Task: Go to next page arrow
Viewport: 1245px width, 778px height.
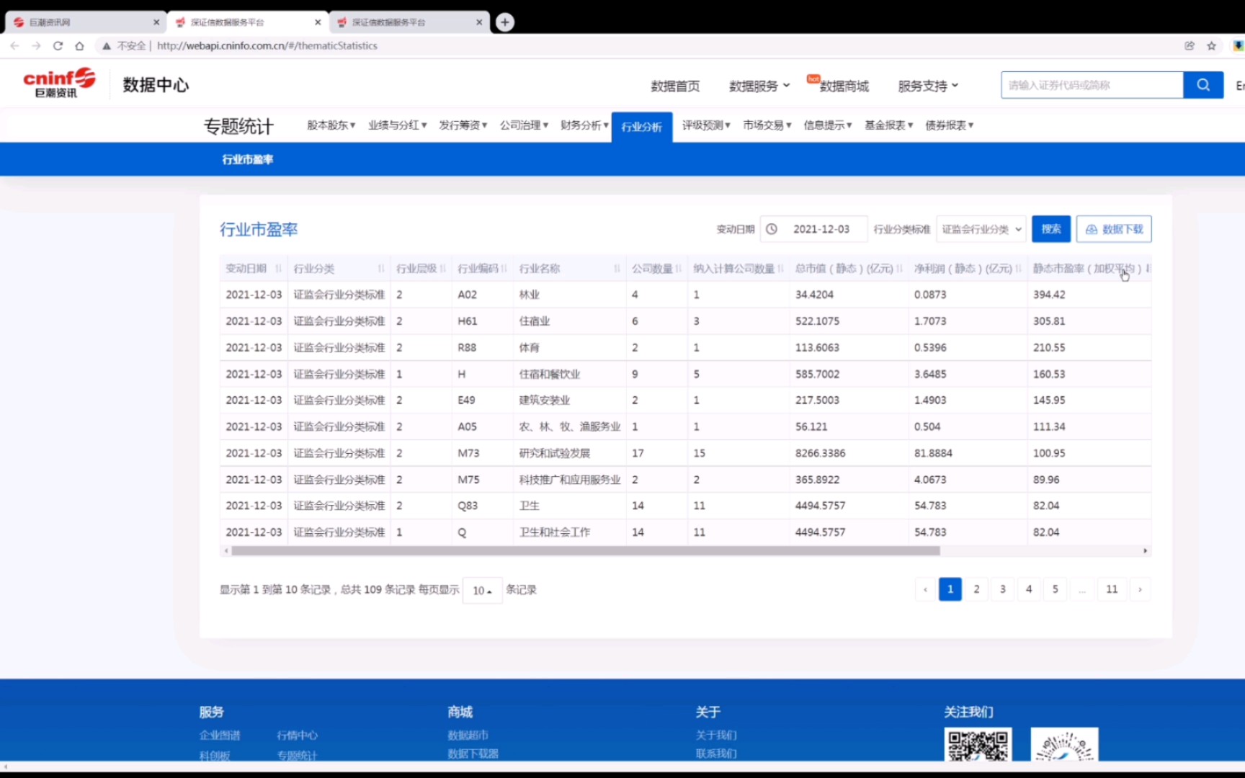Action: (1140, 589)
